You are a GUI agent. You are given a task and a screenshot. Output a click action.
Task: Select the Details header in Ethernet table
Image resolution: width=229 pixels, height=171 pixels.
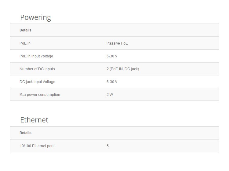pyautogui.click(x=25, y=133)
